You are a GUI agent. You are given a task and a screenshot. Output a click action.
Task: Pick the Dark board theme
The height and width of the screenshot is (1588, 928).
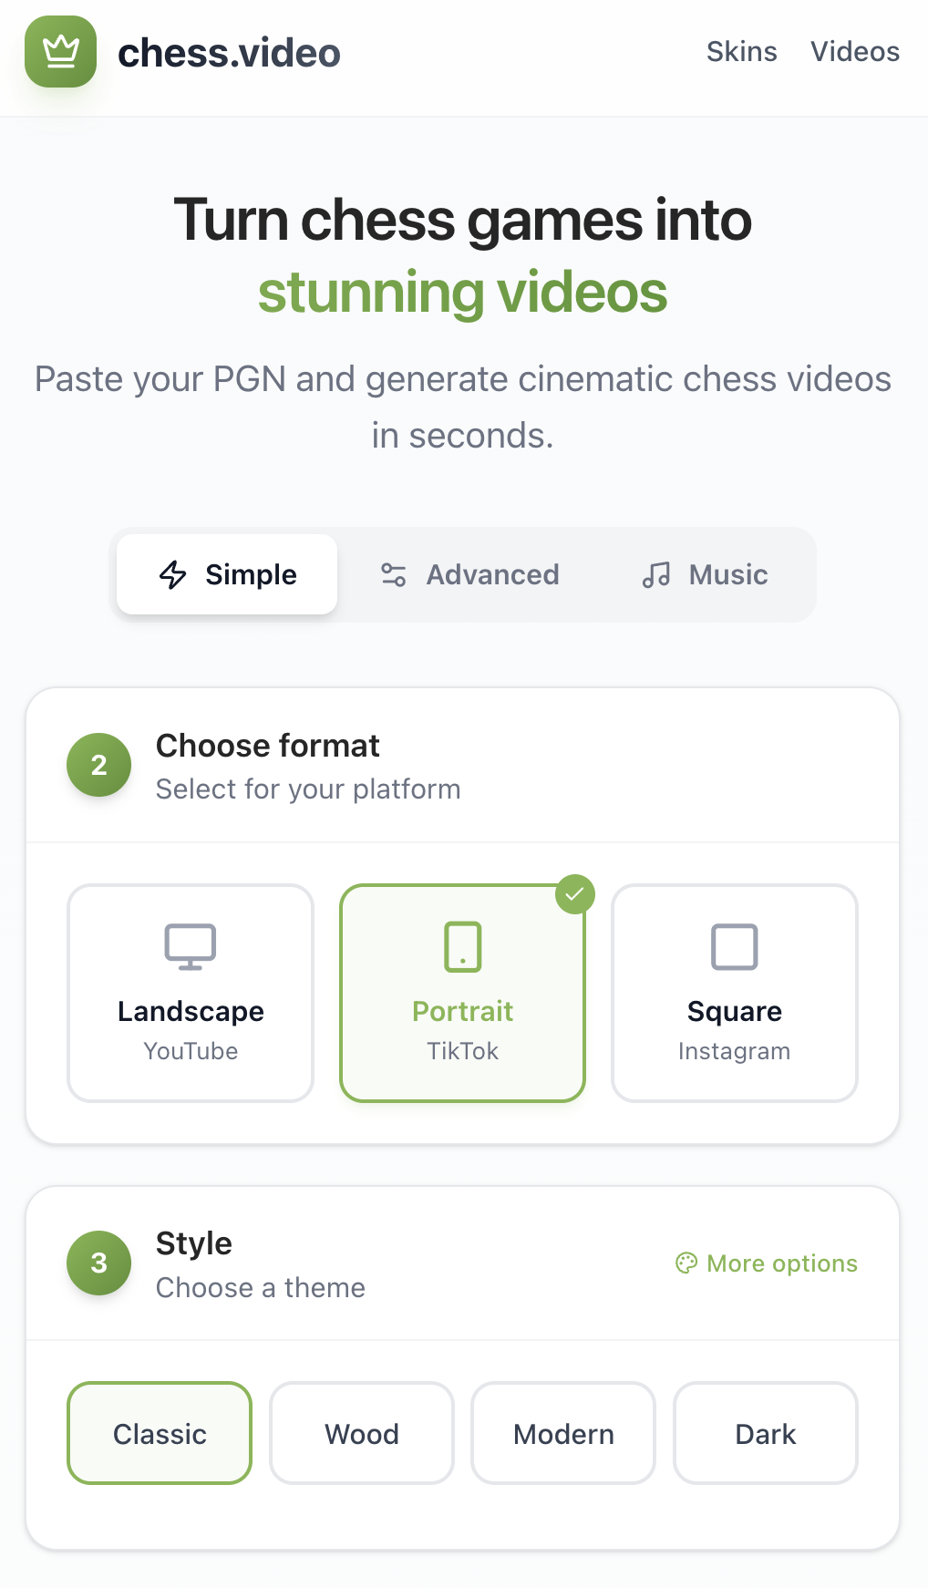765,1434
